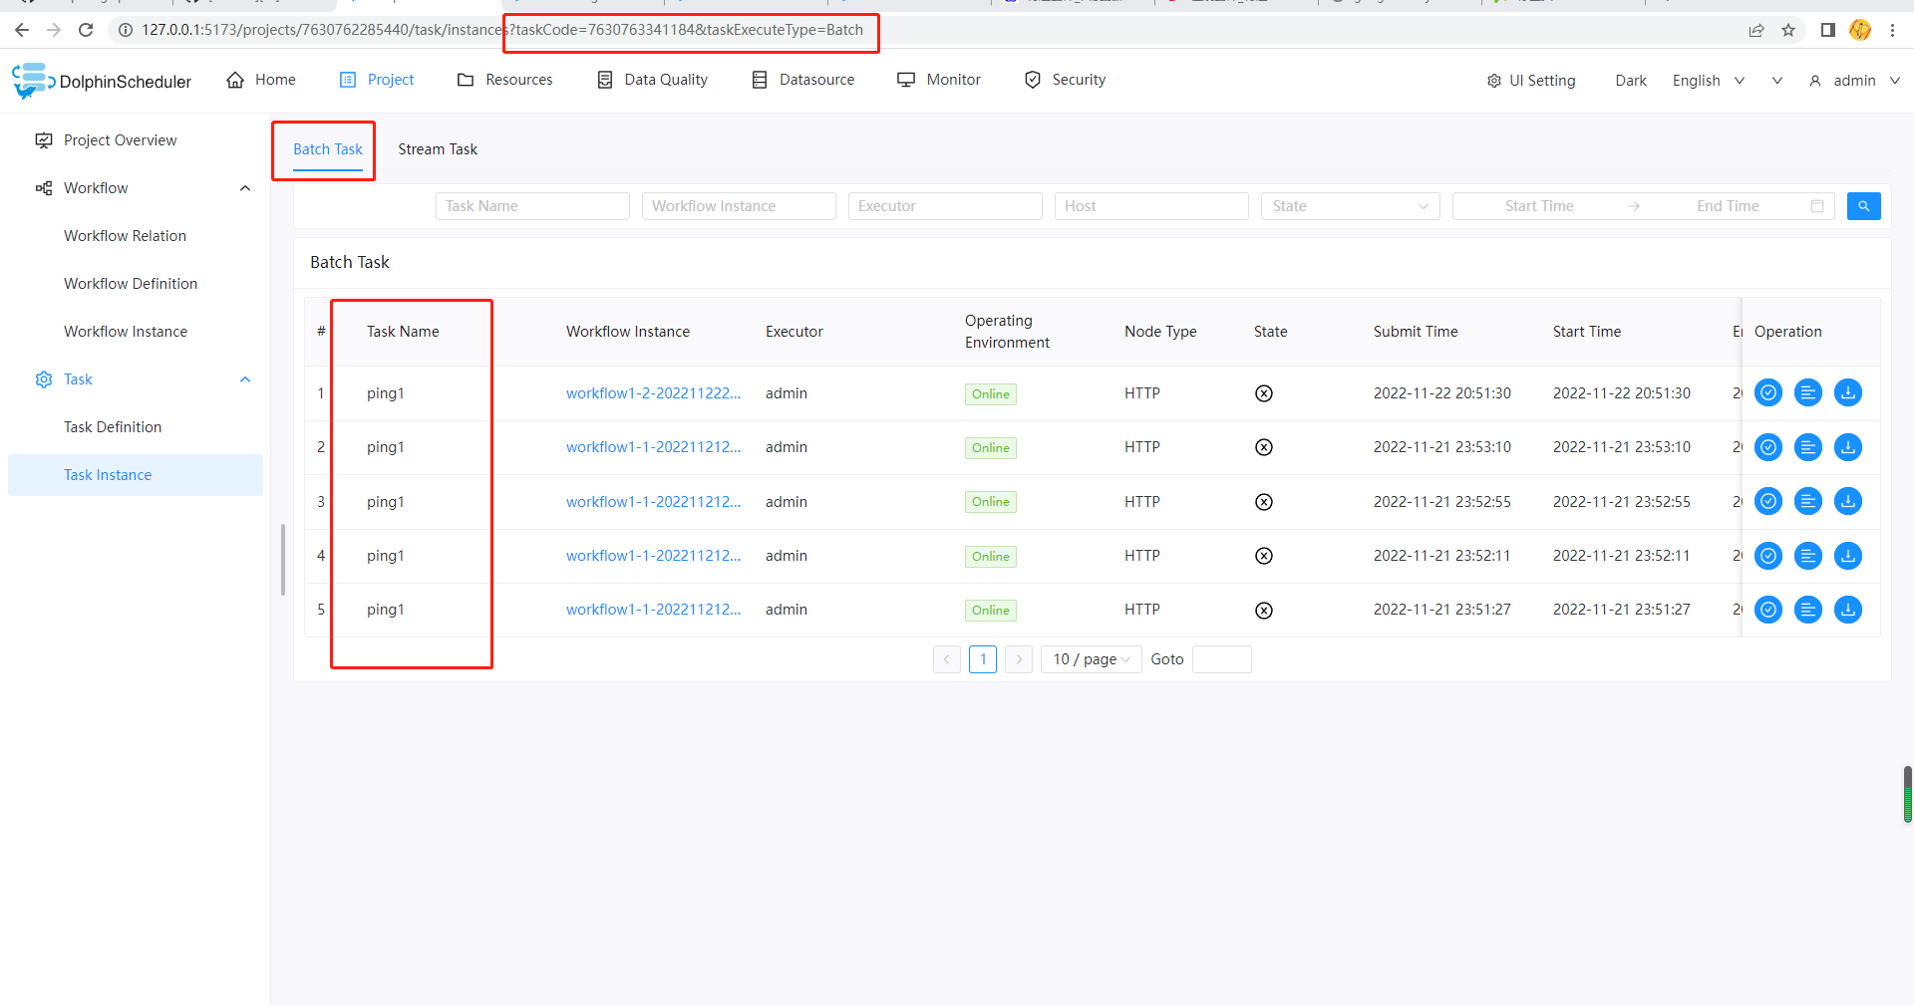Open the Resources menu

tap(504, 80)
